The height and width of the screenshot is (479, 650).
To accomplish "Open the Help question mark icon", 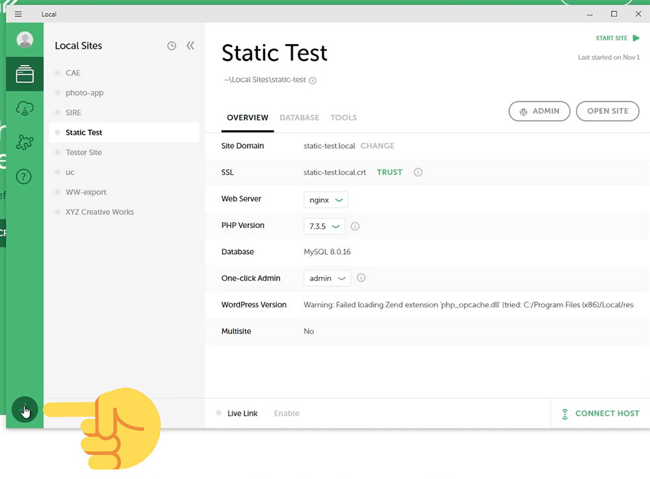I will [23, 177].
